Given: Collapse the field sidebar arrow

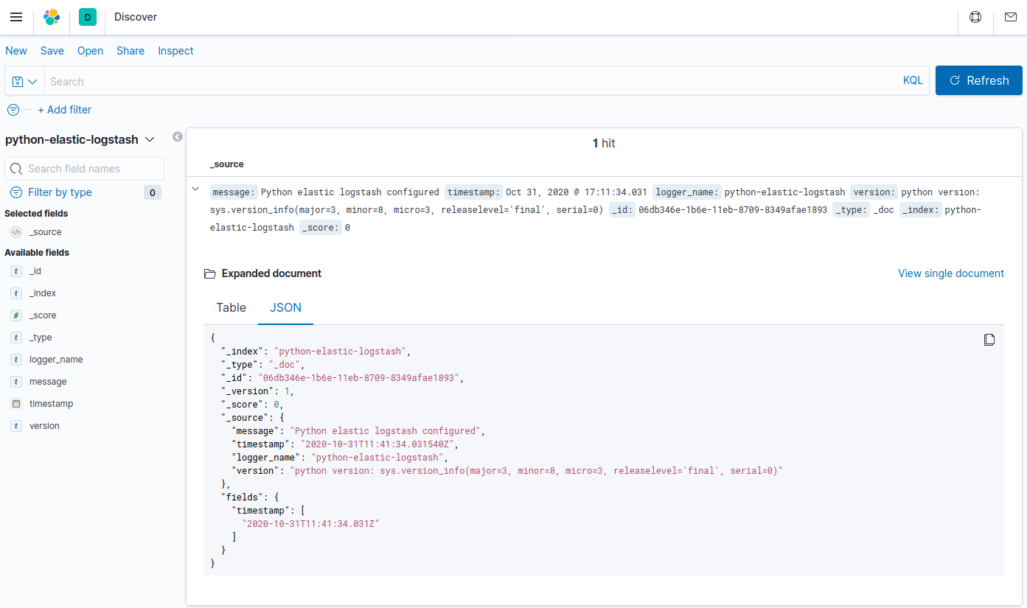Looking at the screenshot, I should (177, 136).
